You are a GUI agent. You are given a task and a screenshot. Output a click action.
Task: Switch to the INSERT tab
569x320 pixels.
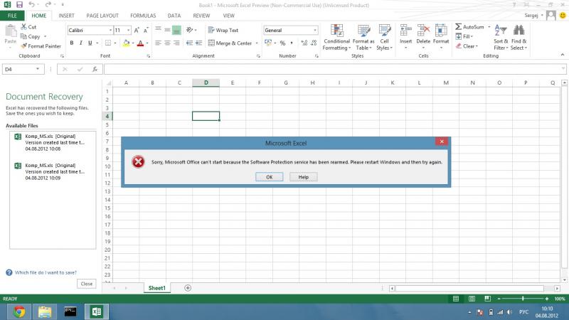point(66,16)
